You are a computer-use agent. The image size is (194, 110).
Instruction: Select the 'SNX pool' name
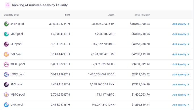[x=16, y=85]
